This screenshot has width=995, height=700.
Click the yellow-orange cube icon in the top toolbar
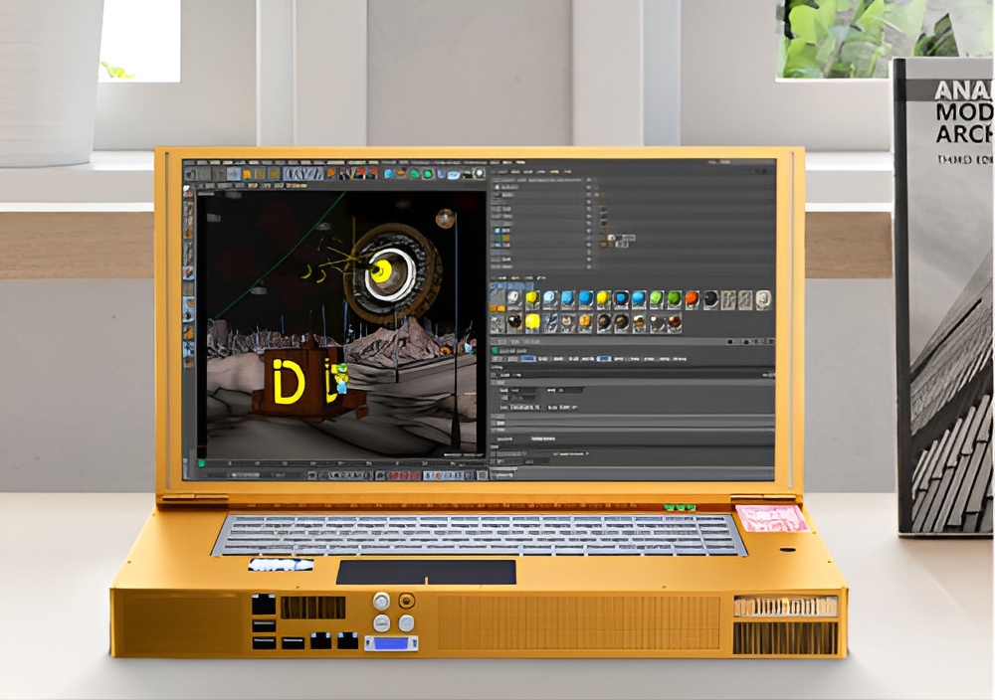tap(247, 174)
